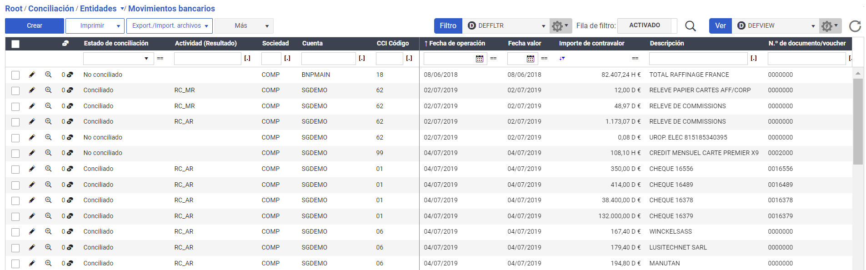Click the refresh icon at top right

[x=855, y=26]
